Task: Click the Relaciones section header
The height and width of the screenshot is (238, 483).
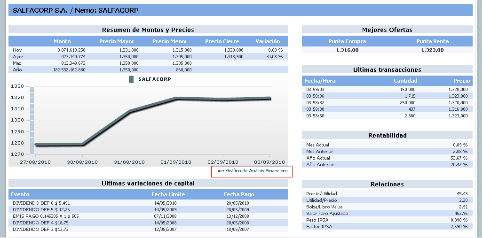Action: click(x=387, y=184)
